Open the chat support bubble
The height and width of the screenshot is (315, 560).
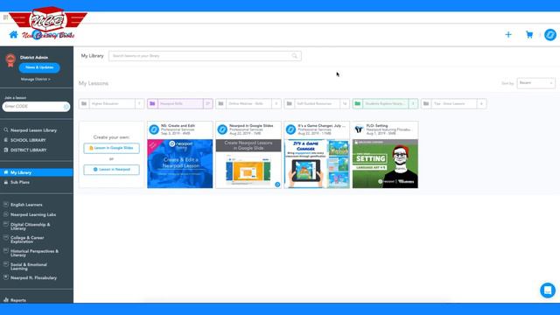[548, 290]
